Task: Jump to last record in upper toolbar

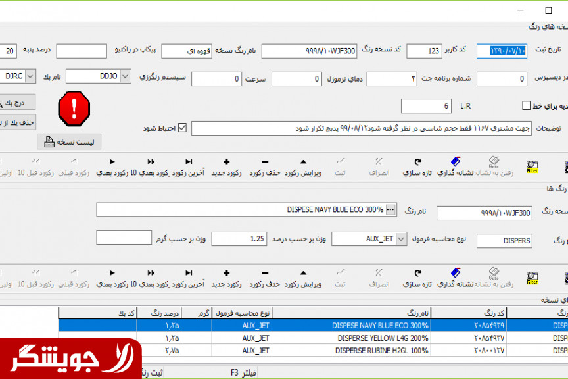Action: [189, 166]
